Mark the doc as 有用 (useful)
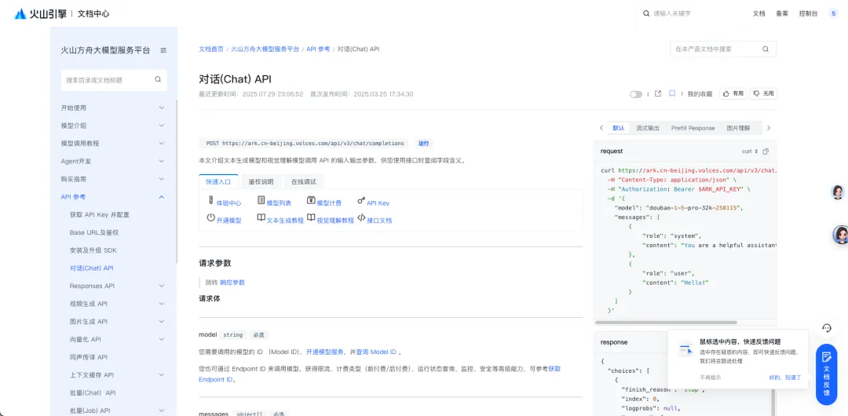 point(733,93)
